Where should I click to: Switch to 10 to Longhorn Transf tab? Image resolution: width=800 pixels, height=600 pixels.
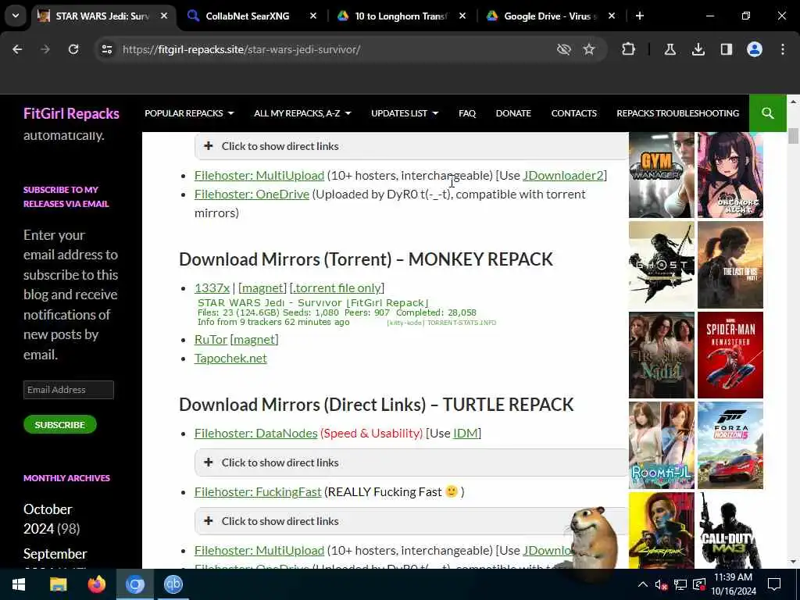401,16
